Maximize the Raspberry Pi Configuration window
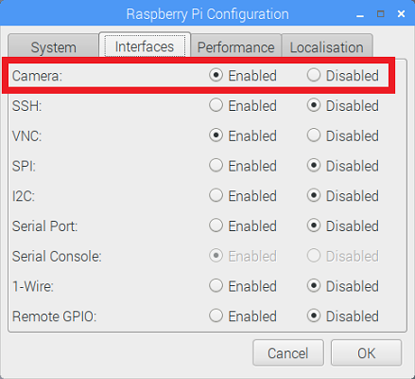Image resolution: width=415 pixels, height=379 pixels. 380,13
